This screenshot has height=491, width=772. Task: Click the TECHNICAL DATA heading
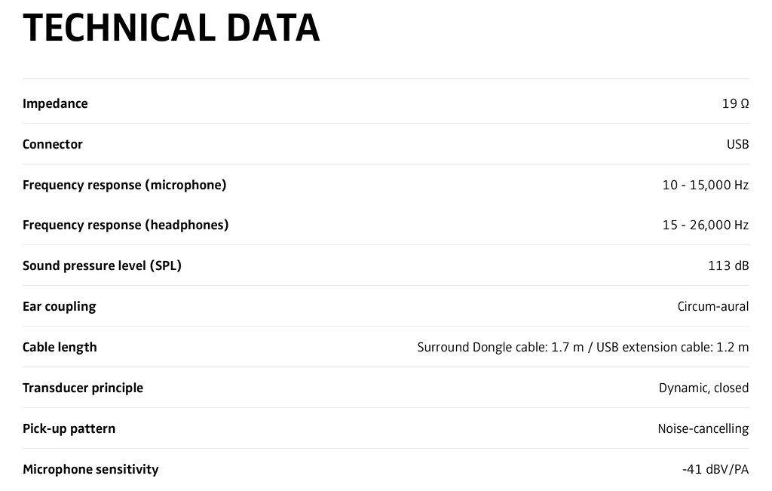171,28
